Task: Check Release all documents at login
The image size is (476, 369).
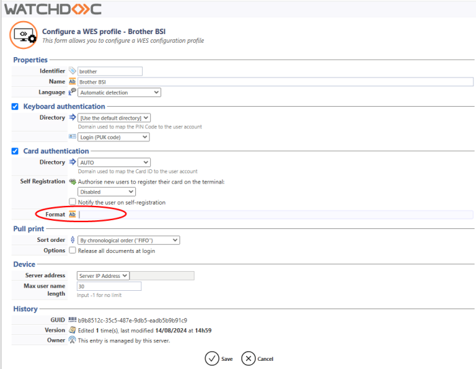Action: tap(73, 250)
